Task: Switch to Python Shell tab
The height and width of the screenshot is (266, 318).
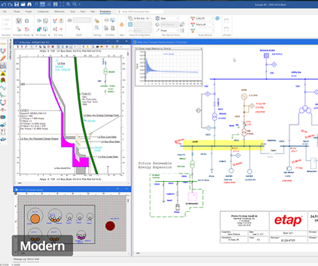Action: 33,259
